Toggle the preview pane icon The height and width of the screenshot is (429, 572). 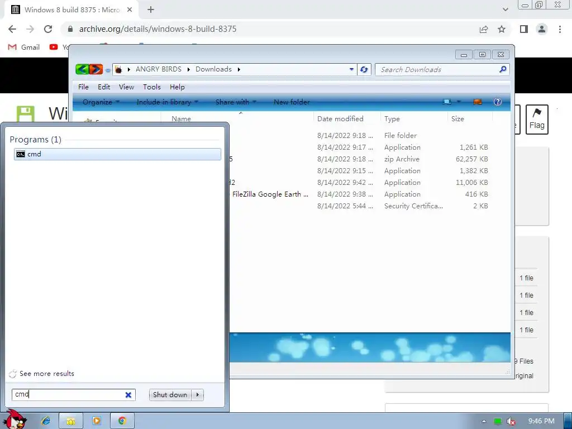[x=478, y=102]
